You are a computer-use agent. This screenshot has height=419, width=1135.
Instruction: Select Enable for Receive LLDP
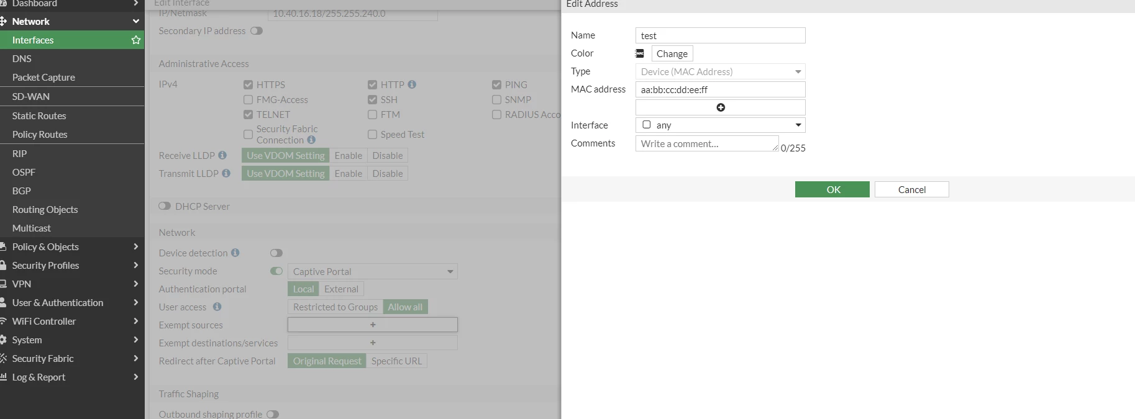pos(349,155)
